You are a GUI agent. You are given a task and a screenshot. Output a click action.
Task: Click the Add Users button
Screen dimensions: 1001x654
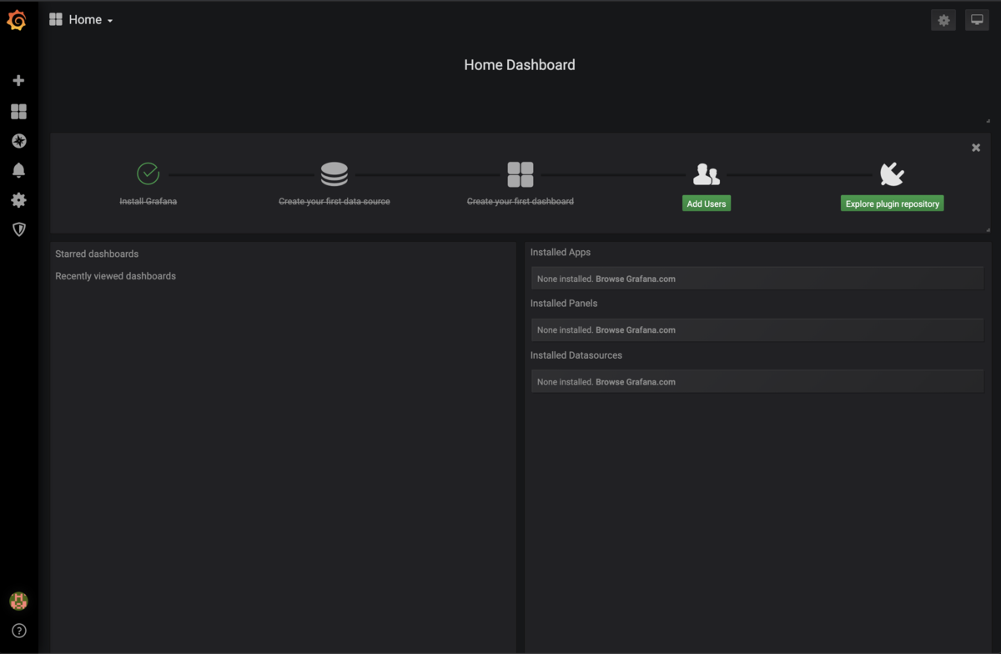click(x=707, y=204)
